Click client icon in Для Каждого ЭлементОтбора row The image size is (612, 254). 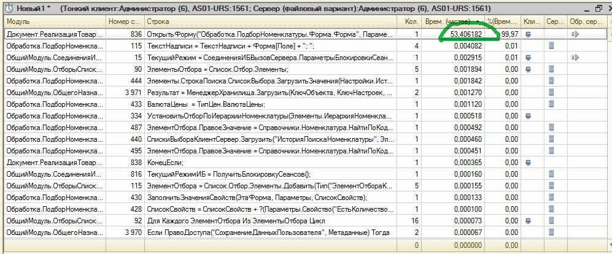(x=529, y=220)
